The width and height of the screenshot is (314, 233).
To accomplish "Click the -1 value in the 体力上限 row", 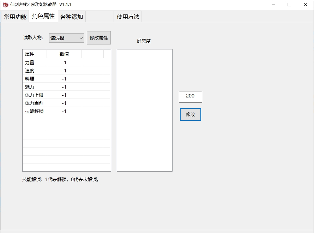I will pos(64,95).
